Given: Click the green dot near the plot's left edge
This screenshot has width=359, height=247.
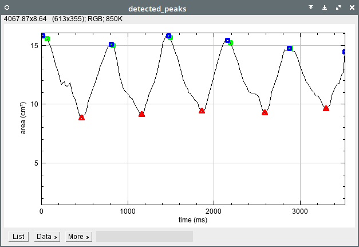Looking at the screenshot, I should point(48,39).
